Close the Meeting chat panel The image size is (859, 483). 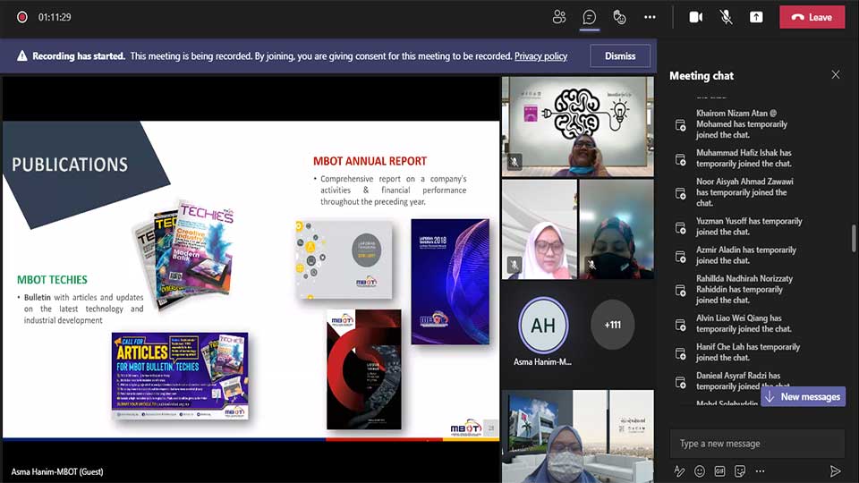[836, 74]
